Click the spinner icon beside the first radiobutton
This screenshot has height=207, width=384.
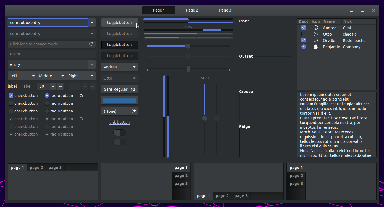tap(81, 95)
